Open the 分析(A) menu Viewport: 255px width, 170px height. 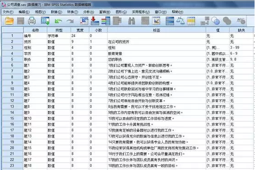[x=89, y=12]
